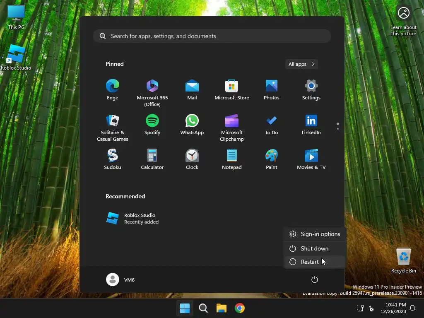Click the muted volume tray icon
Screen dimensions: 424x318
(x=371, y=308)
